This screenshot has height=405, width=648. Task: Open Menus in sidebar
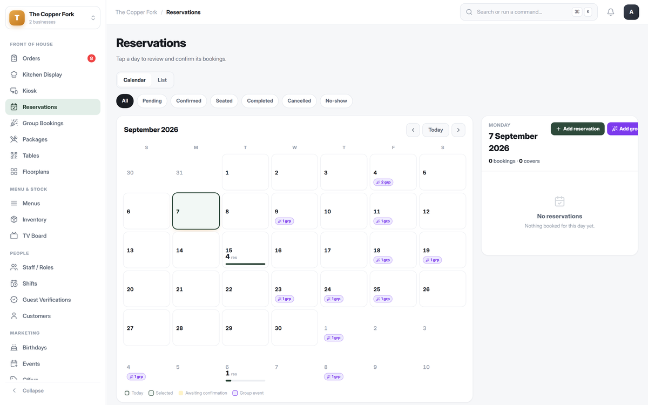(53, 204)
